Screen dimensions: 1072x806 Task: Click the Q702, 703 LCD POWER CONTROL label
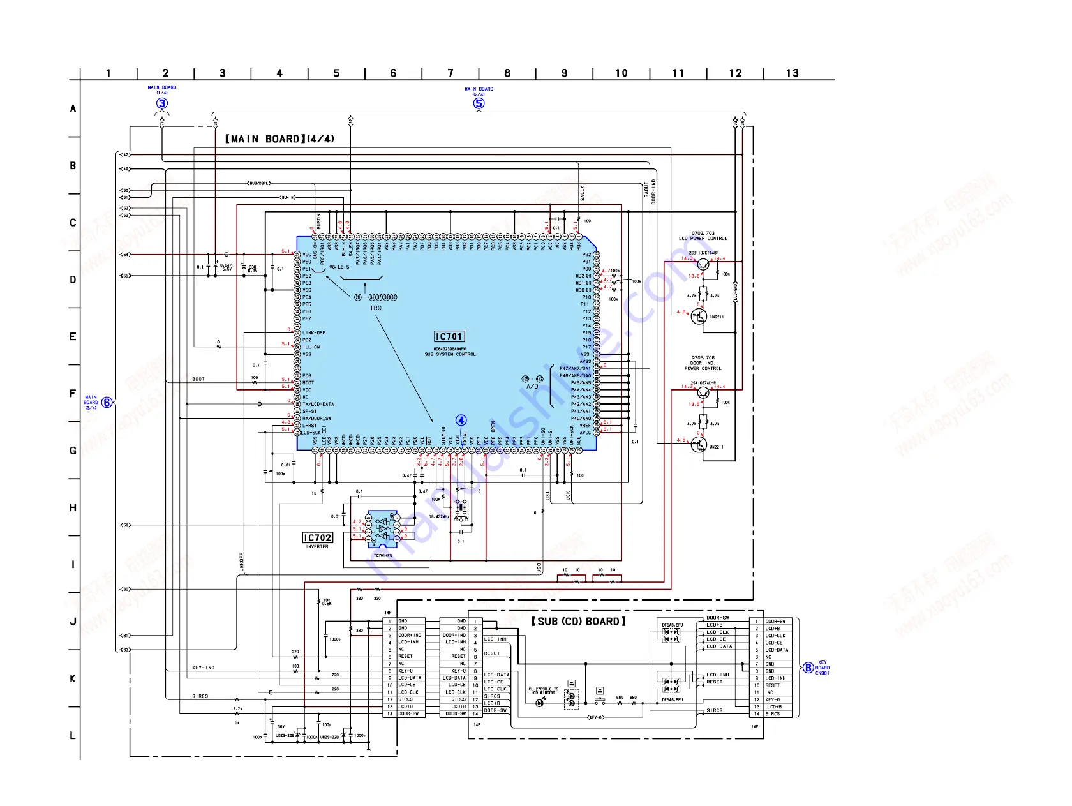point(703,236)
